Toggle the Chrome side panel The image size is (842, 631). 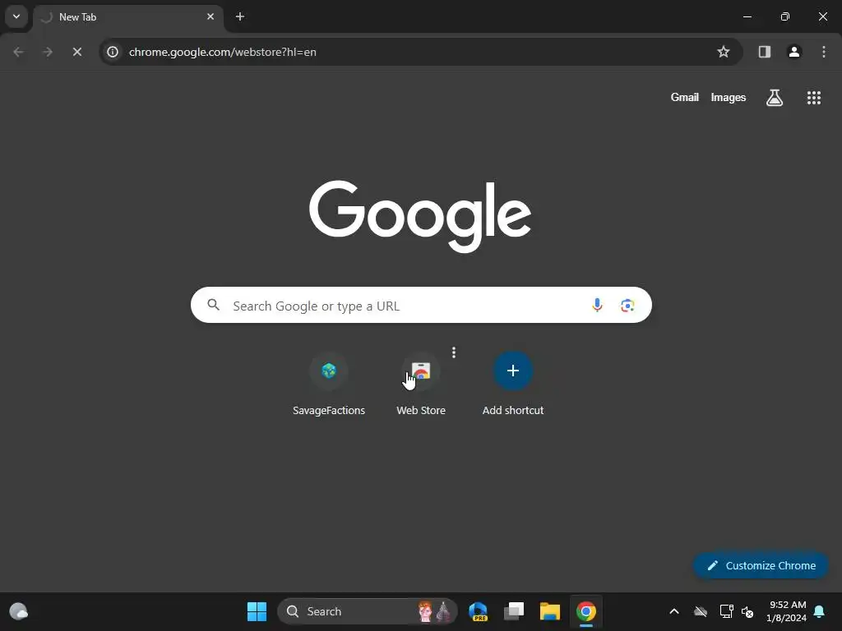pos(764,52)
